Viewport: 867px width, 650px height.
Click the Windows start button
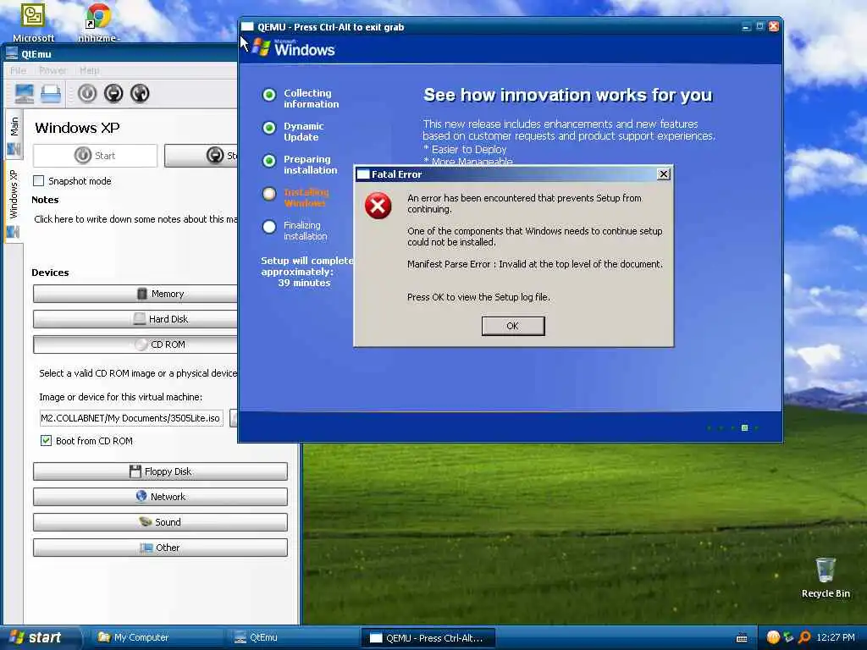pos(40,637)
